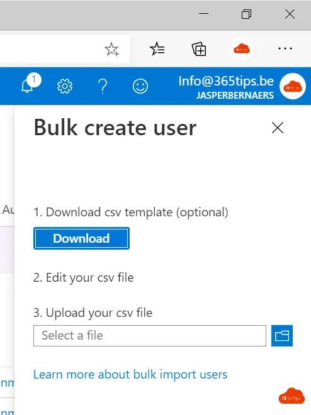Click the account avatar picture
The width and height of the screenshot is (311, 415).
[293, 86]
